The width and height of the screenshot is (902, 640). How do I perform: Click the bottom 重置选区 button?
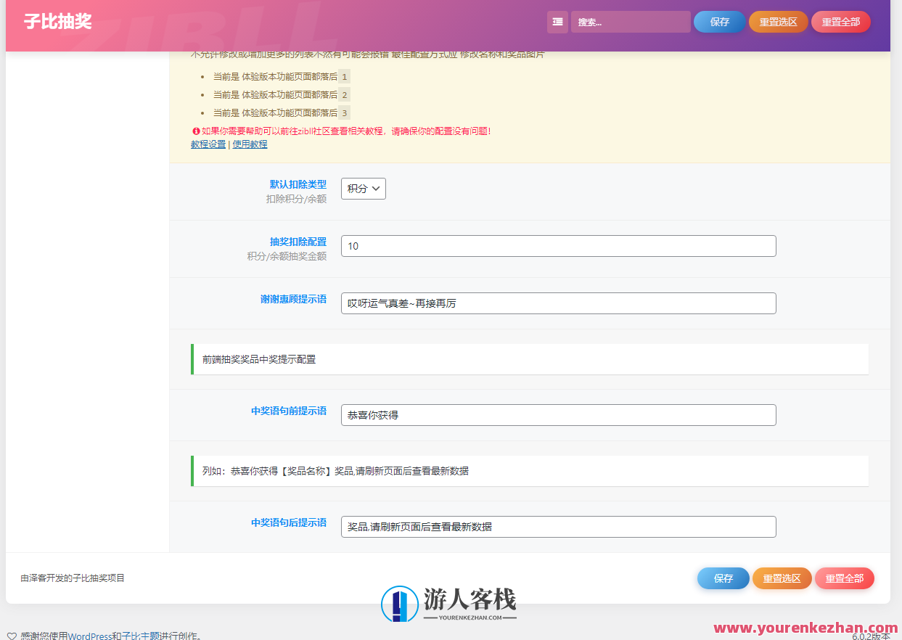(x=782, y=578)
